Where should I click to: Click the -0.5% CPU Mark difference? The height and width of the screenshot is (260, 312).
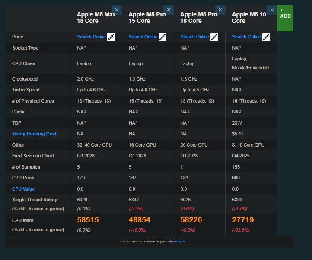pyautogui.click(x=188, y=230)
